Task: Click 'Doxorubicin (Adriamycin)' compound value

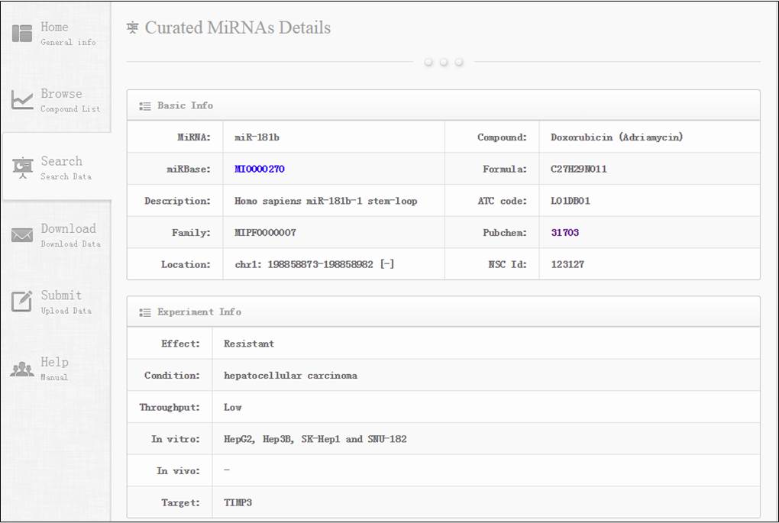Action: [616, 137]
